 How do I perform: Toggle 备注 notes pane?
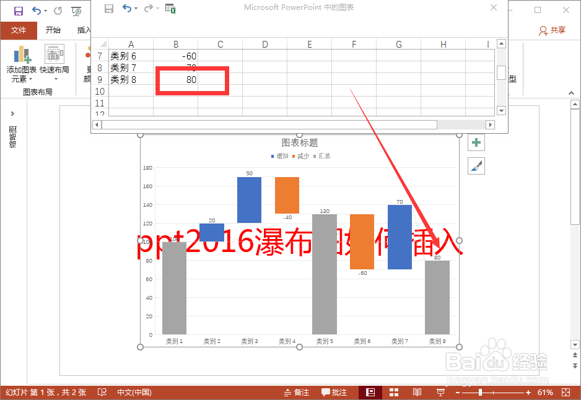[297, 392]
